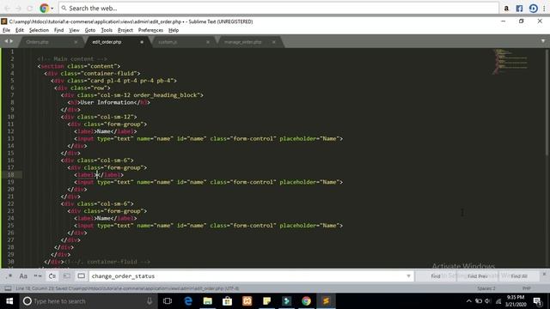
Task: Click the code minimap
Action: [x=510, y=61]
